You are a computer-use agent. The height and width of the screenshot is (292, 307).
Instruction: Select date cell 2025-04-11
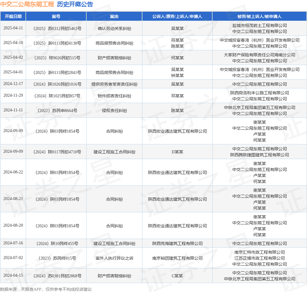[x=13, y=28]
